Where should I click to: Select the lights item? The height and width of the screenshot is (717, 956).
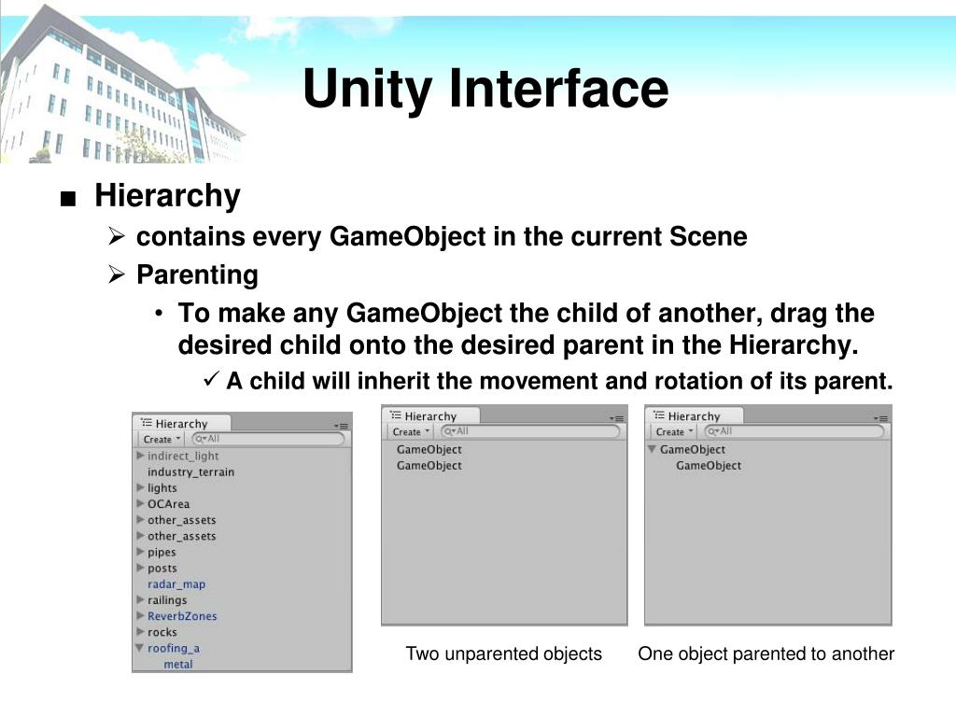[162, 487]
